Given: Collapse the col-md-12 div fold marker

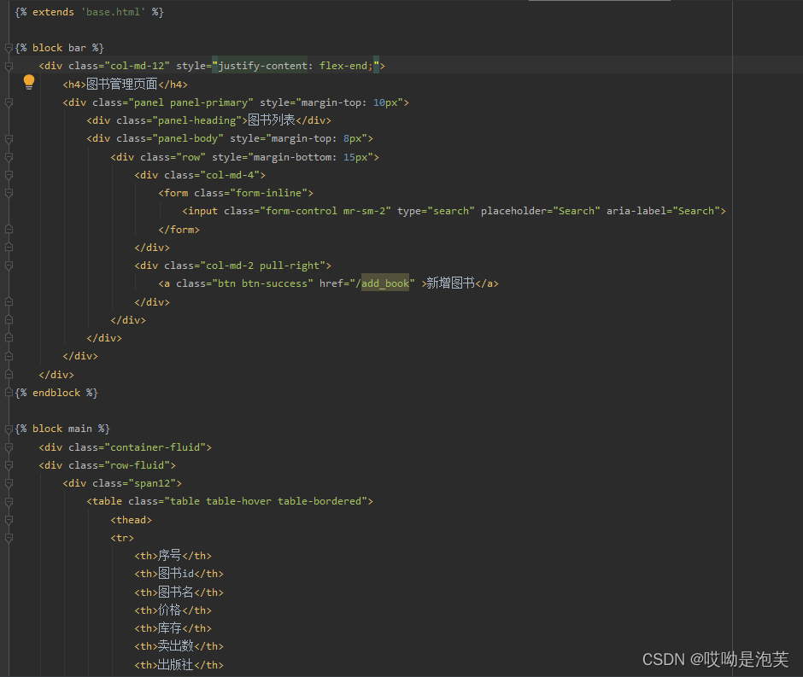Looking at the screenshot, I should (9, 66).
